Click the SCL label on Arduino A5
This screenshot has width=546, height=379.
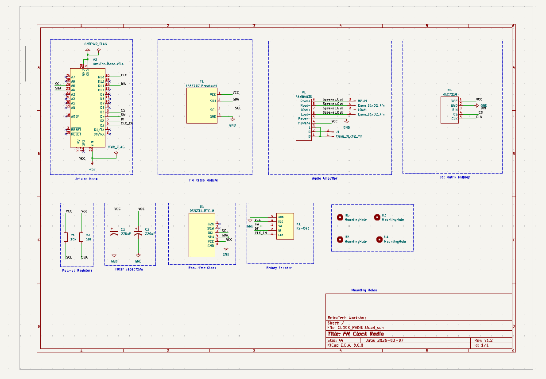58,84
